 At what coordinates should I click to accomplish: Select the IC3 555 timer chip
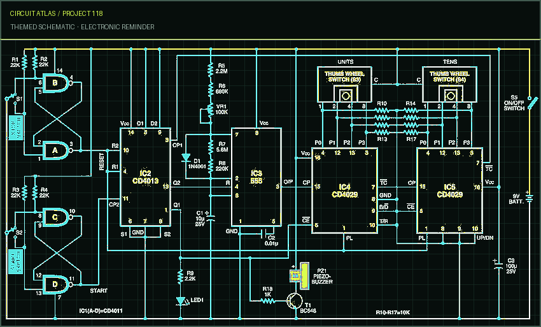click(x=256, y=177)
